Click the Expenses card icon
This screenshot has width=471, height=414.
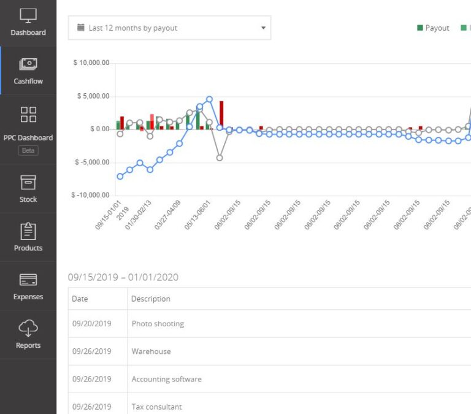28,280
